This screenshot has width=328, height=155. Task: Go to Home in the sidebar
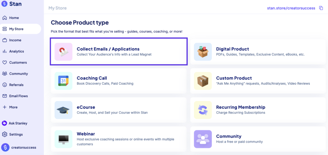[14, 18]
